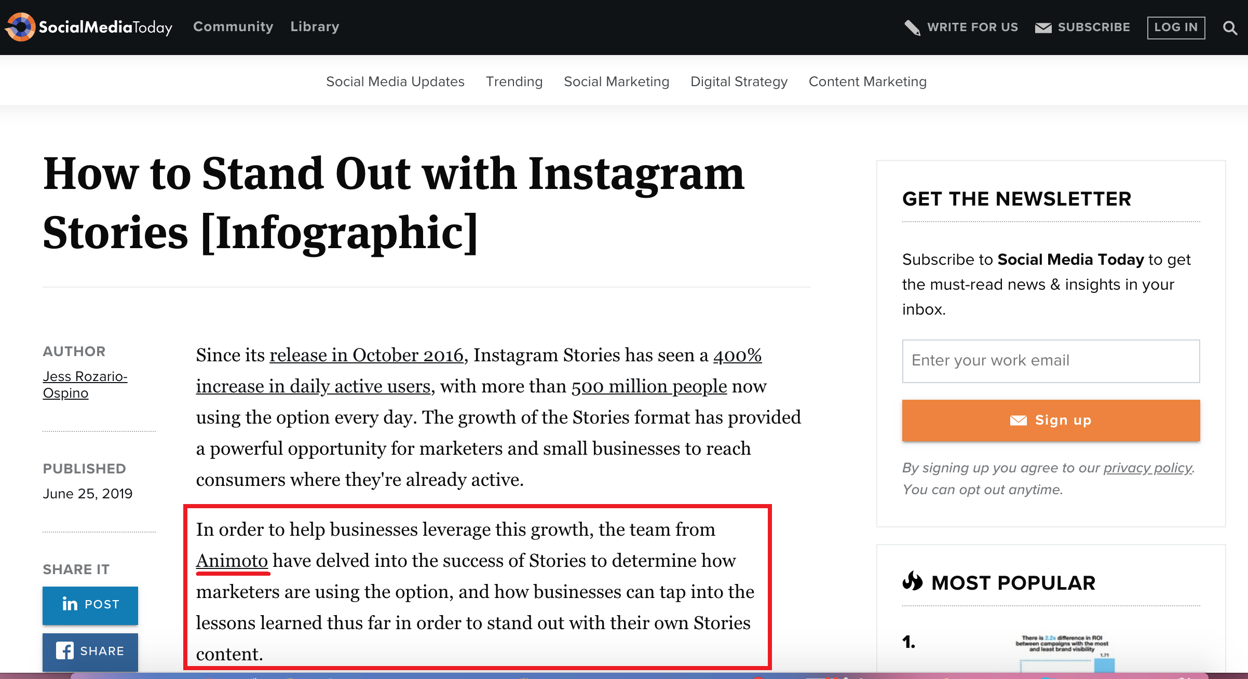Screen dimensions: 1248x679
Task: Click the SocialMediaToday logo
Action: [x=89, y=27]
